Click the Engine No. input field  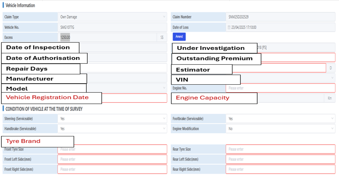[280, 88]
